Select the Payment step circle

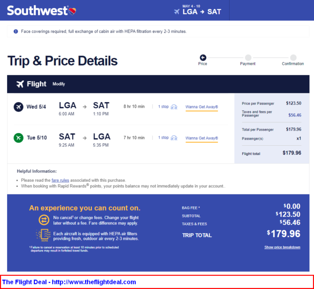[x=248, y=58]
